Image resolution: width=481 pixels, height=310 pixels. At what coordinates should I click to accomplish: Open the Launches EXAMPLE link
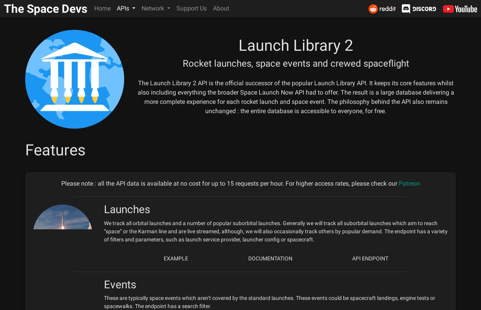click(x=176, y=258)
